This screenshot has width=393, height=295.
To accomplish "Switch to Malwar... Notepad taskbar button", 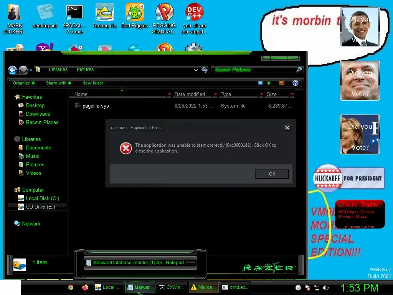I will (140, 287).
